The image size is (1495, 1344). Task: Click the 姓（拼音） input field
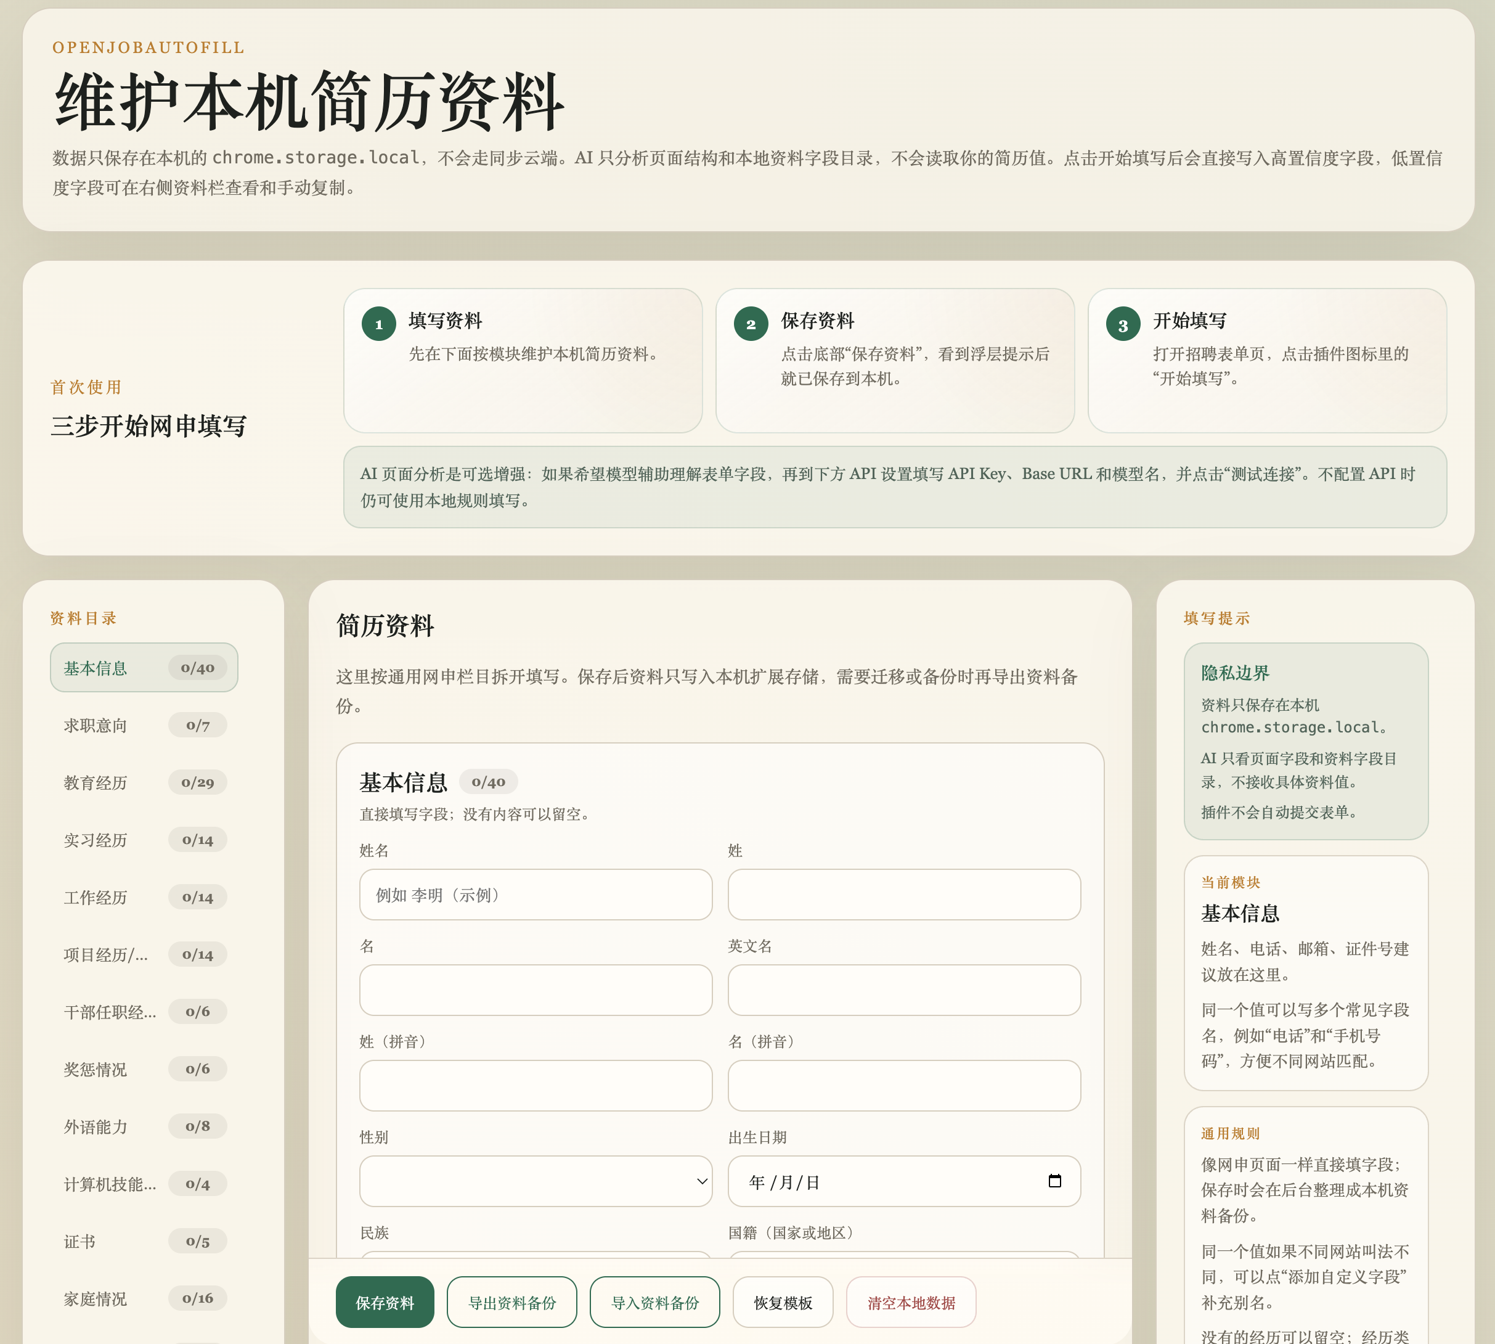pos(536,1086)
